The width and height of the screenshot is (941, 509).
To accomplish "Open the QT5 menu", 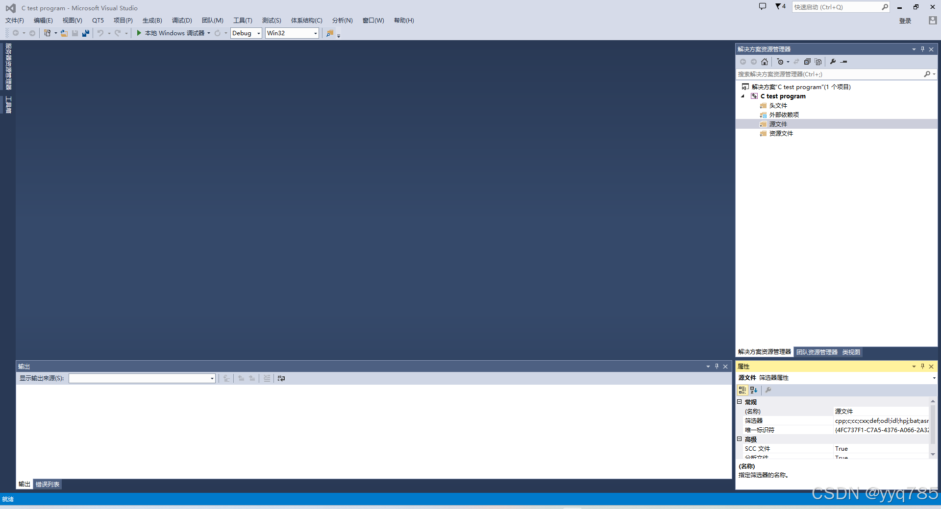I will click(98, 20).
